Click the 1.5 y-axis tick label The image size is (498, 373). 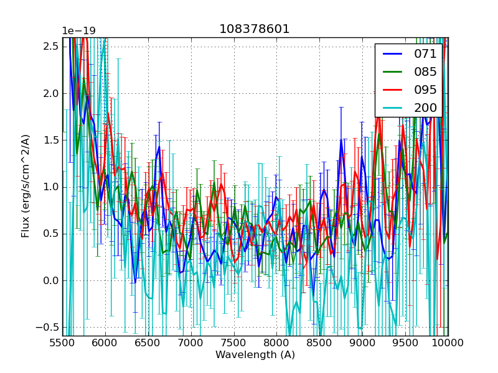click(x=52, y=140)
